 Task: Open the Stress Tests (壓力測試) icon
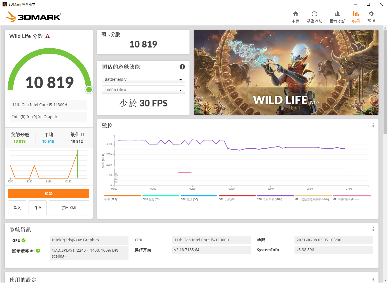337,14
